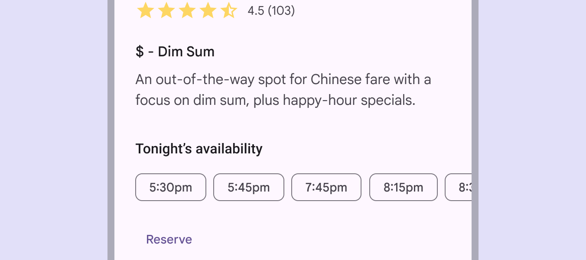Click the third rating star

187,11
